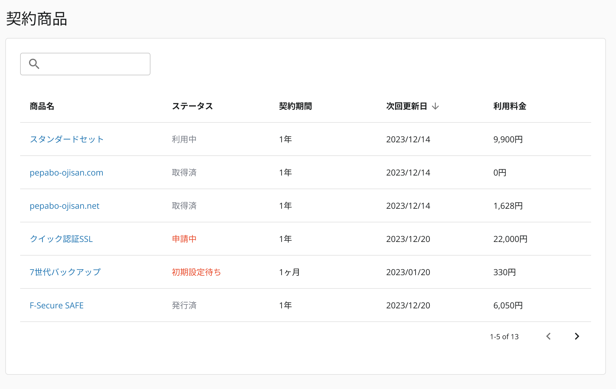Screen dimensions: 616x389
Task: Open the クイック認証SSL product link
Action: tap(61, 239)
